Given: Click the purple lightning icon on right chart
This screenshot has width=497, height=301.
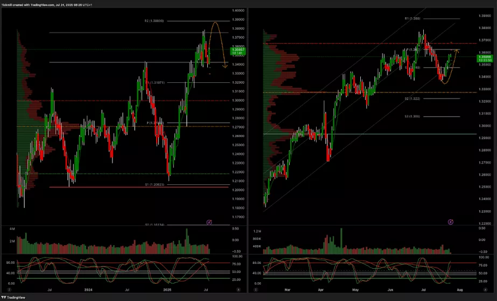Looking at the screenshot, I should click(451, 221).
